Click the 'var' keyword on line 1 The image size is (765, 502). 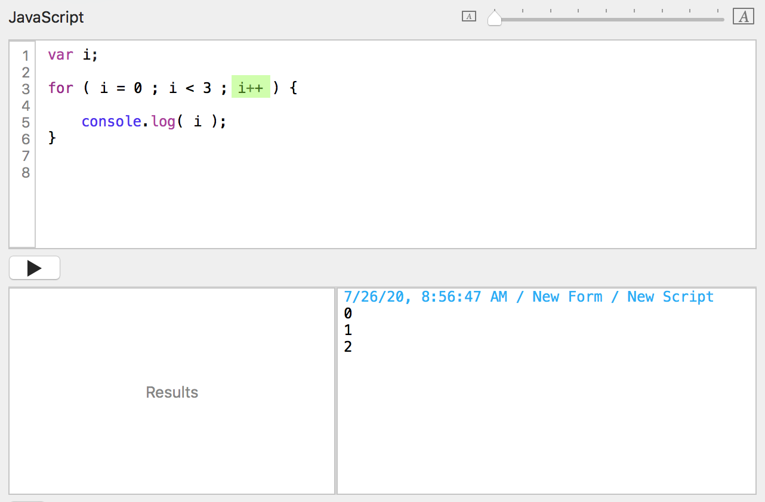[x=60, y=55]
